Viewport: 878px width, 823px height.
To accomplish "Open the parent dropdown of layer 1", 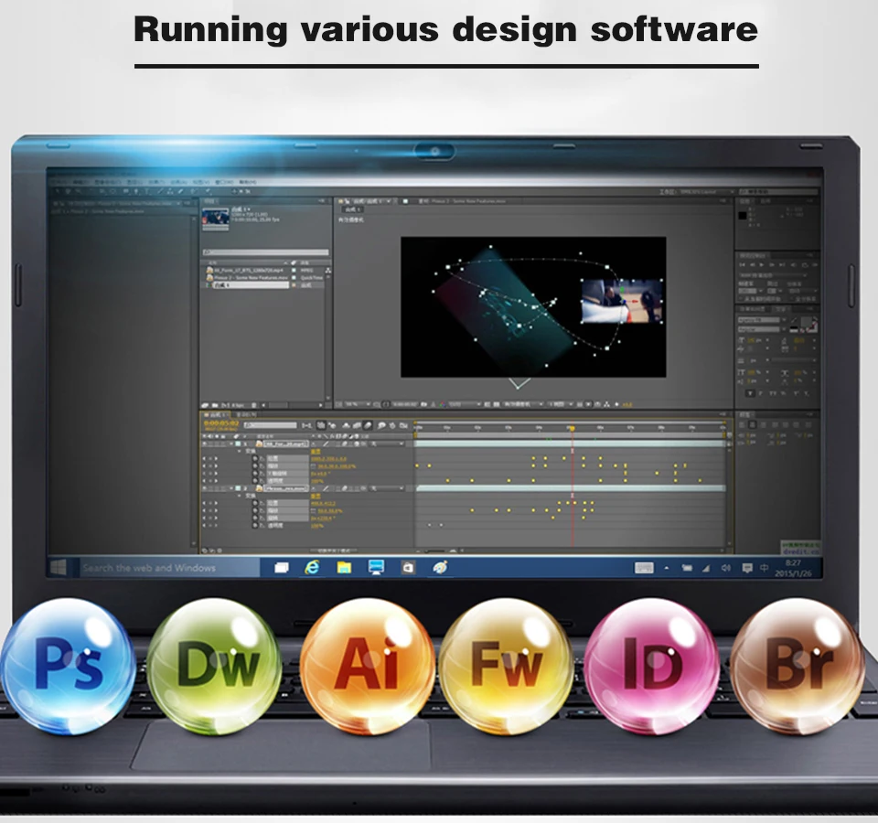I will [386, 444].
